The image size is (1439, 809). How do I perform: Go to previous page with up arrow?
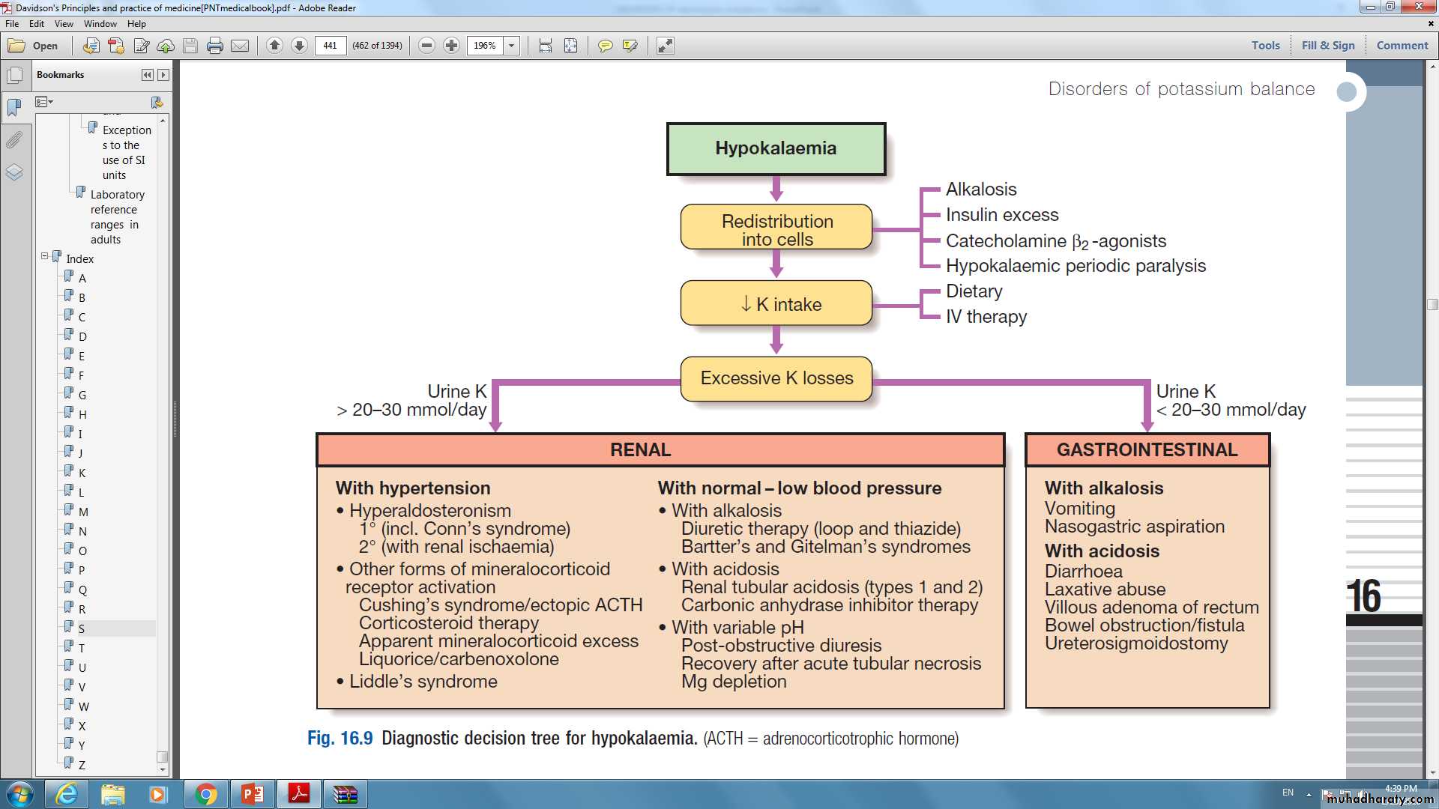pyautogui.click(x=274, y=46)
